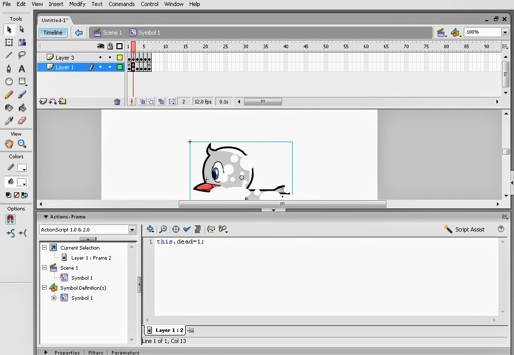Open the Control menu
The height and width of the screenshot is (355, 514).
(150, 4)
